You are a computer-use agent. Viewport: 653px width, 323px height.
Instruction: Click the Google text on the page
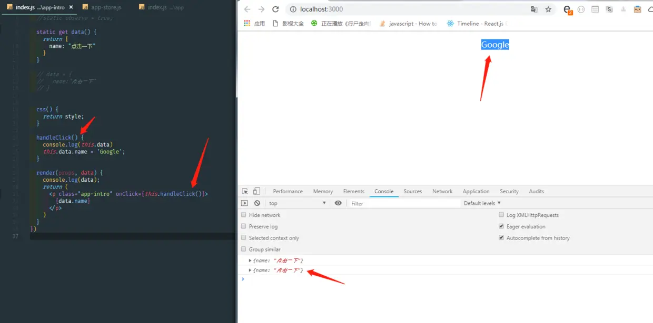point(495,45)
